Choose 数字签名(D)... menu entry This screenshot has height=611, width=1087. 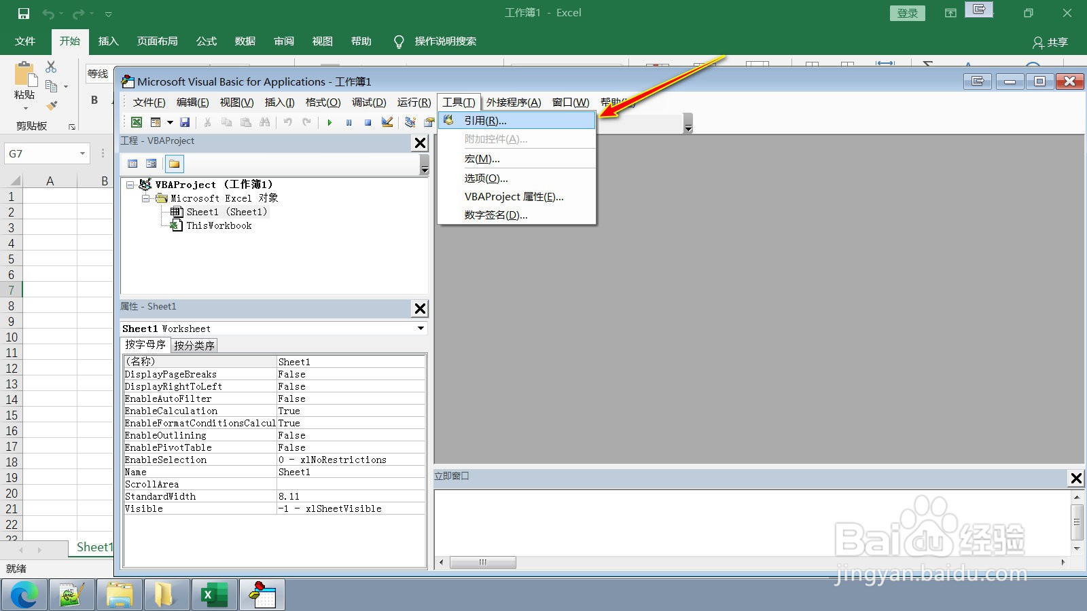coord(517,215)
